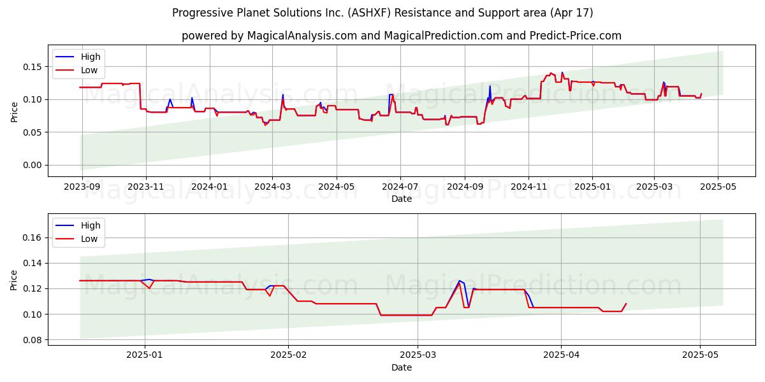Click the upper chart '0.00' price tick
The width and height of the screenshot is (765, 382).
pyautogui.click(x=34, y=166)
